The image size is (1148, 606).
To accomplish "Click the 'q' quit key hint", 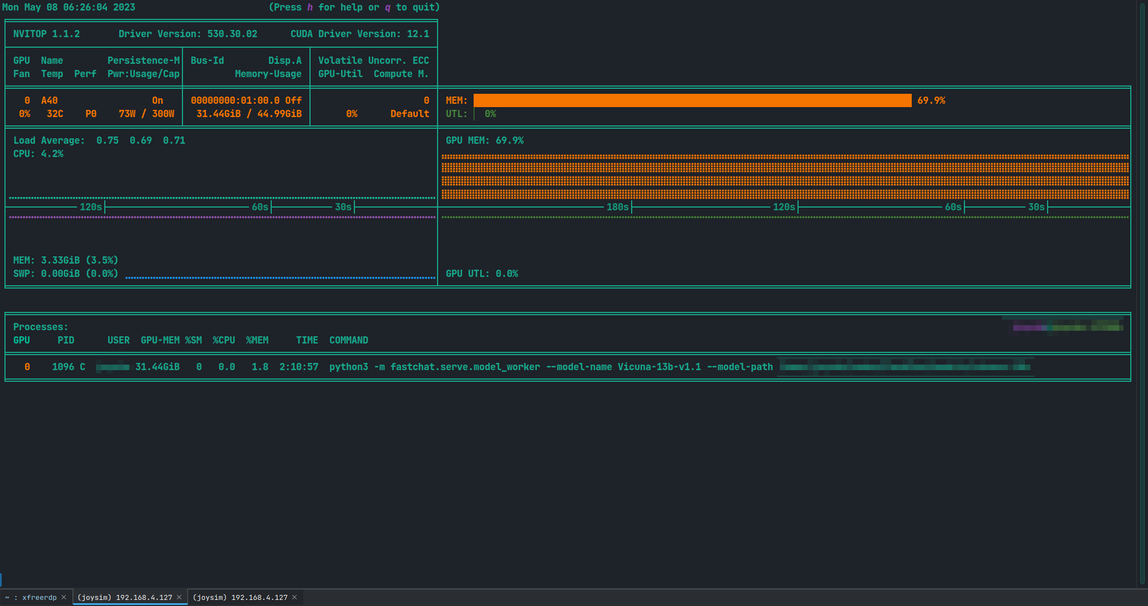I will [387, 7].
